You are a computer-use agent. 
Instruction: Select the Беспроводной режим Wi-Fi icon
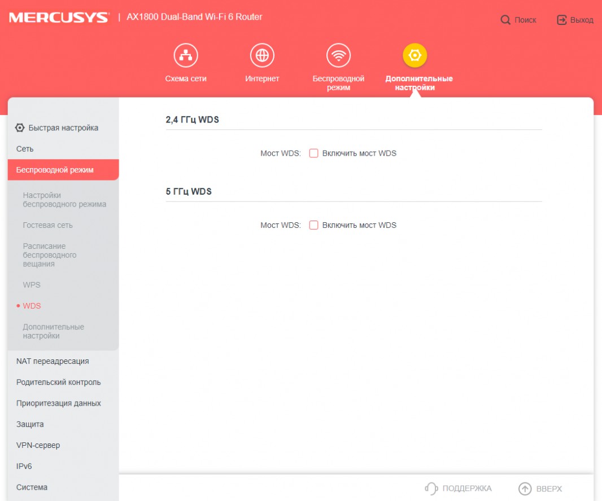(338, 55)
